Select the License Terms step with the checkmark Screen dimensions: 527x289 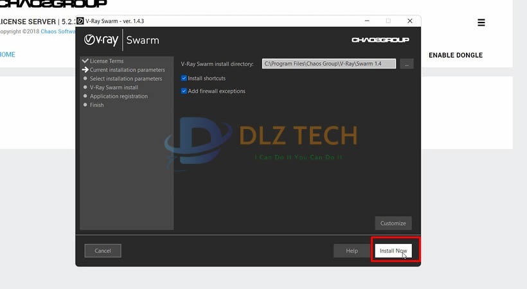click(106, 61)
